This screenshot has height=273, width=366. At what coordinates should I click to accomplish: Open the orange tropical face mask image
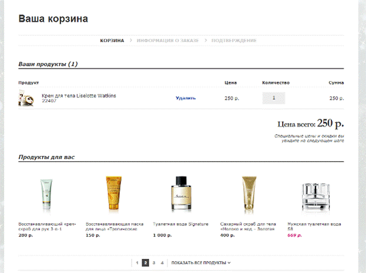point(113,193)
